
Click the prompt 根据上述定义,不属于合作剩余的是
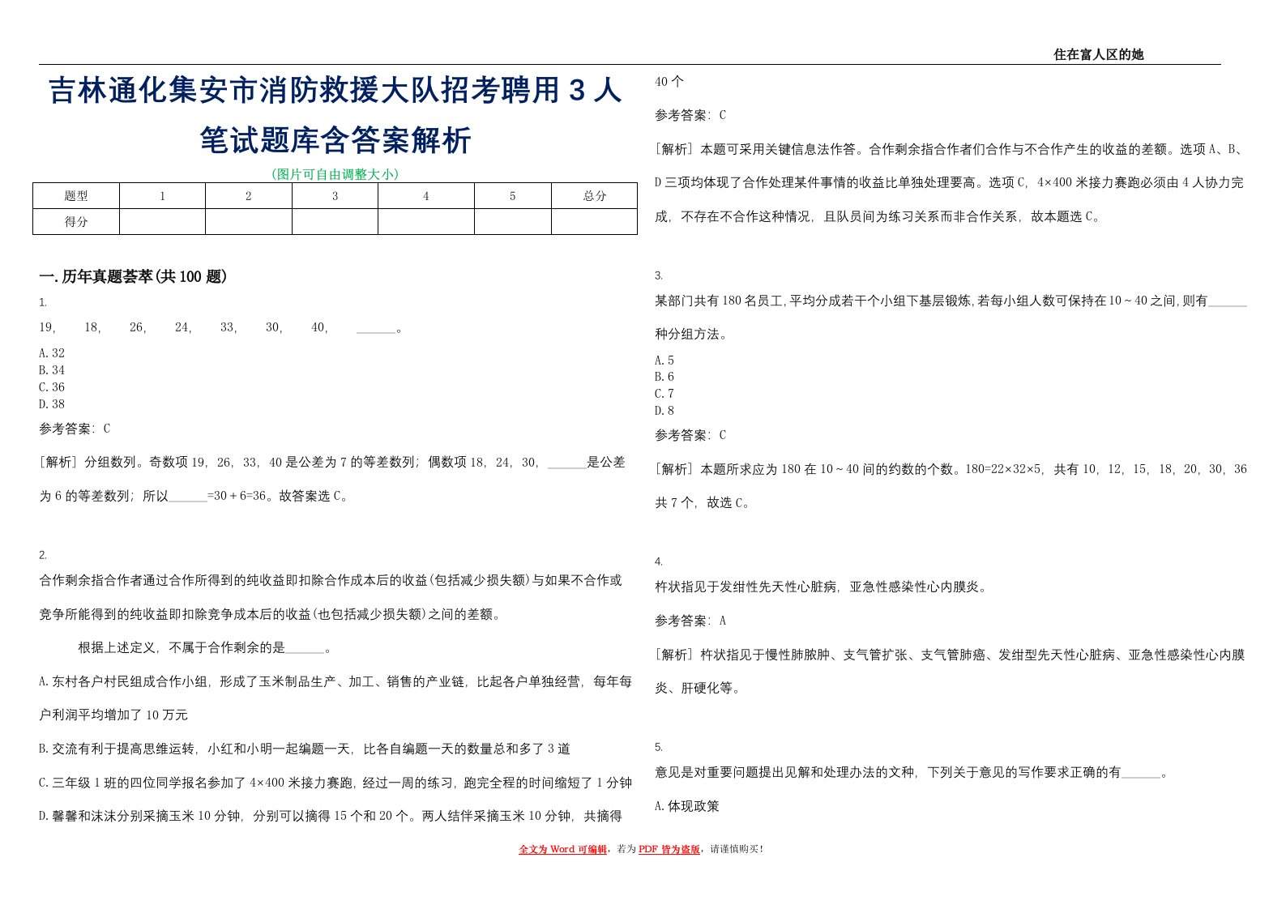tap(204, 647)
